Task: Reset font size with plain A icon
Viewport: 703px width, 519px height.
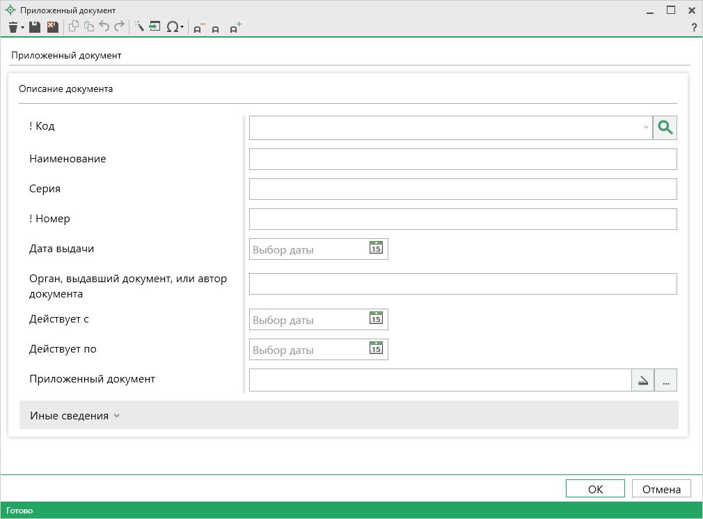Action: click(x=216, y=29)
